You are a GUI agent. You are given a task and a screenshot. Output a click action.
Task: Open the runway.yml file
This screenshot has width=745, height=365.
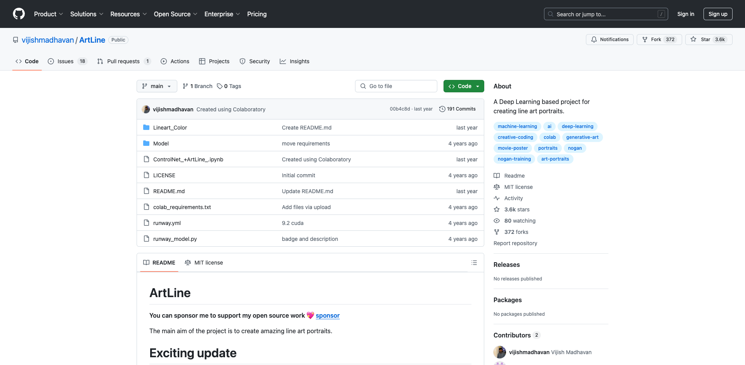point(167,223)
